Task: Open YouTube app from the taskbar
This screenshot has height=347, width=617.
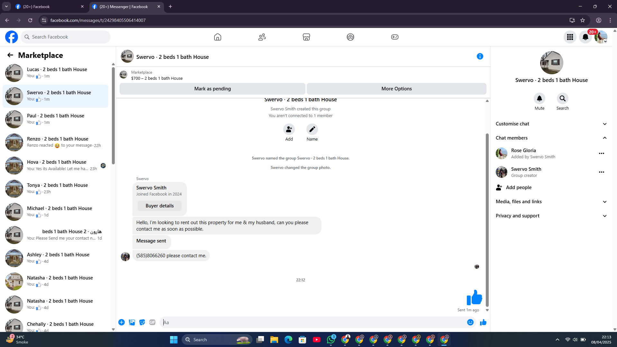Action: [x=317, y=340]
